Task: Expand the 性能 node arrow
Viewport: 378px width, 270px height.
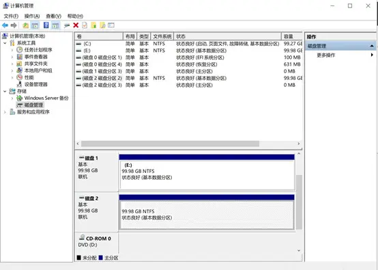Action: pyautogui.click(x=12, y=77)
